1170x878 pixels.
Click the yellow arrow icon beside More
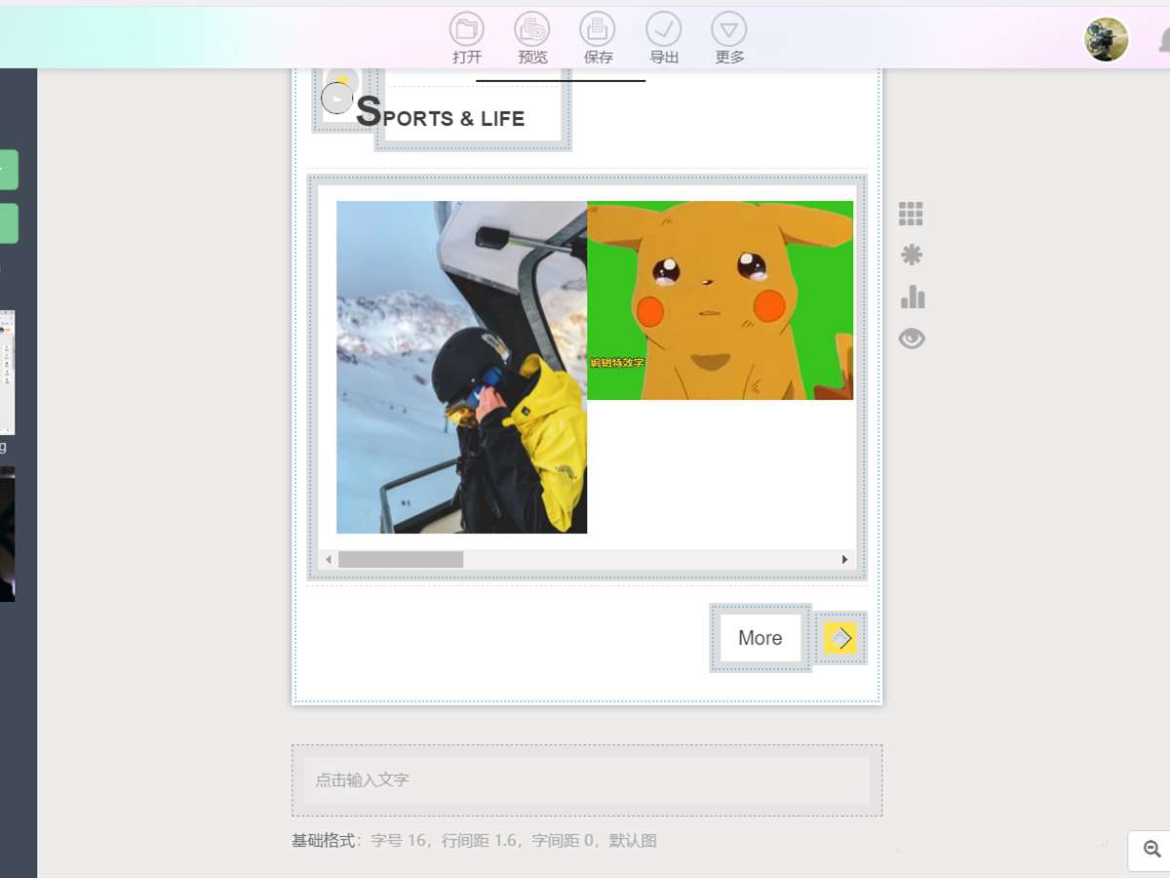840,638
